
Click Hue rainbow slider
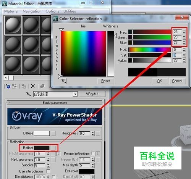point(150,50)
